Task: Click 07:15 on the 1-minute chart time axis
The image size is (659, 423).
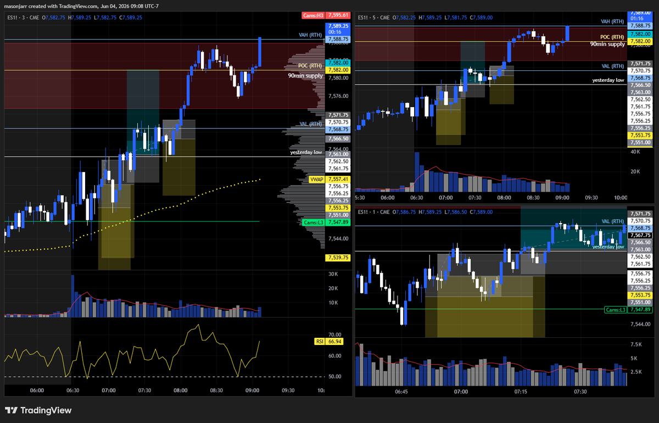Action: [521, 392]
